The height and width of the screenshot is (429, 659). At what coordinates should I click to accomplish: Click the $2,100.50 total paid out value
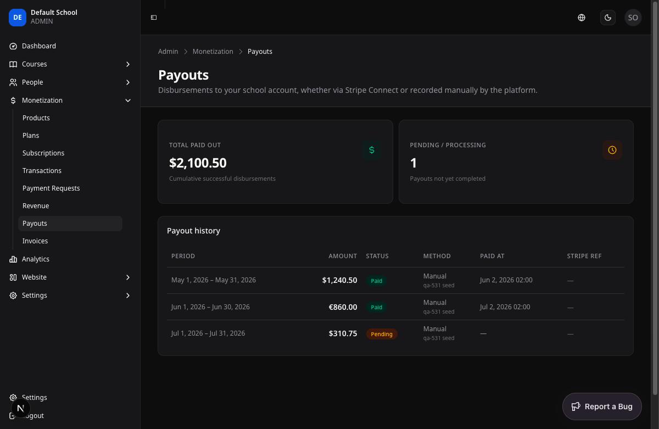tap(198, 163)
